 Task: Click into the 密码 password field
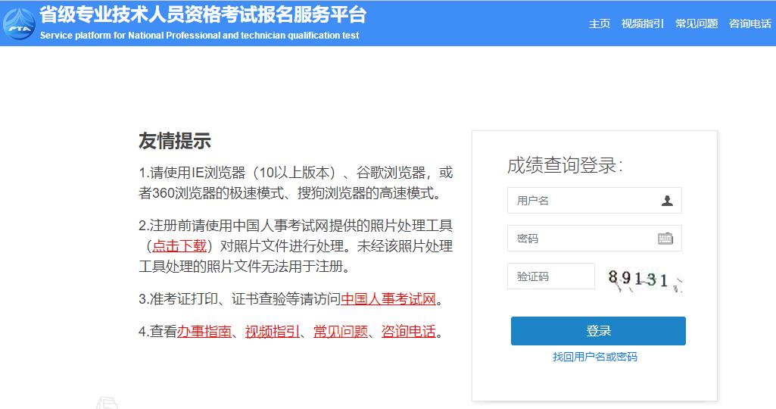tap(579, 239)
